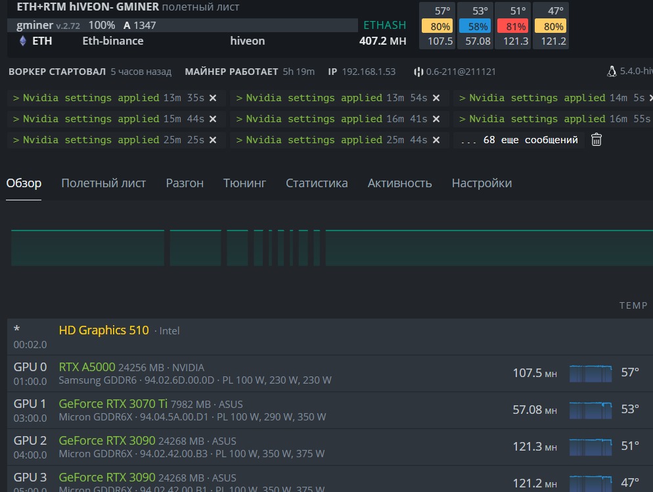Show 68 еще сообщений
This screenshot has width=653, height=492.
point(519,140)
